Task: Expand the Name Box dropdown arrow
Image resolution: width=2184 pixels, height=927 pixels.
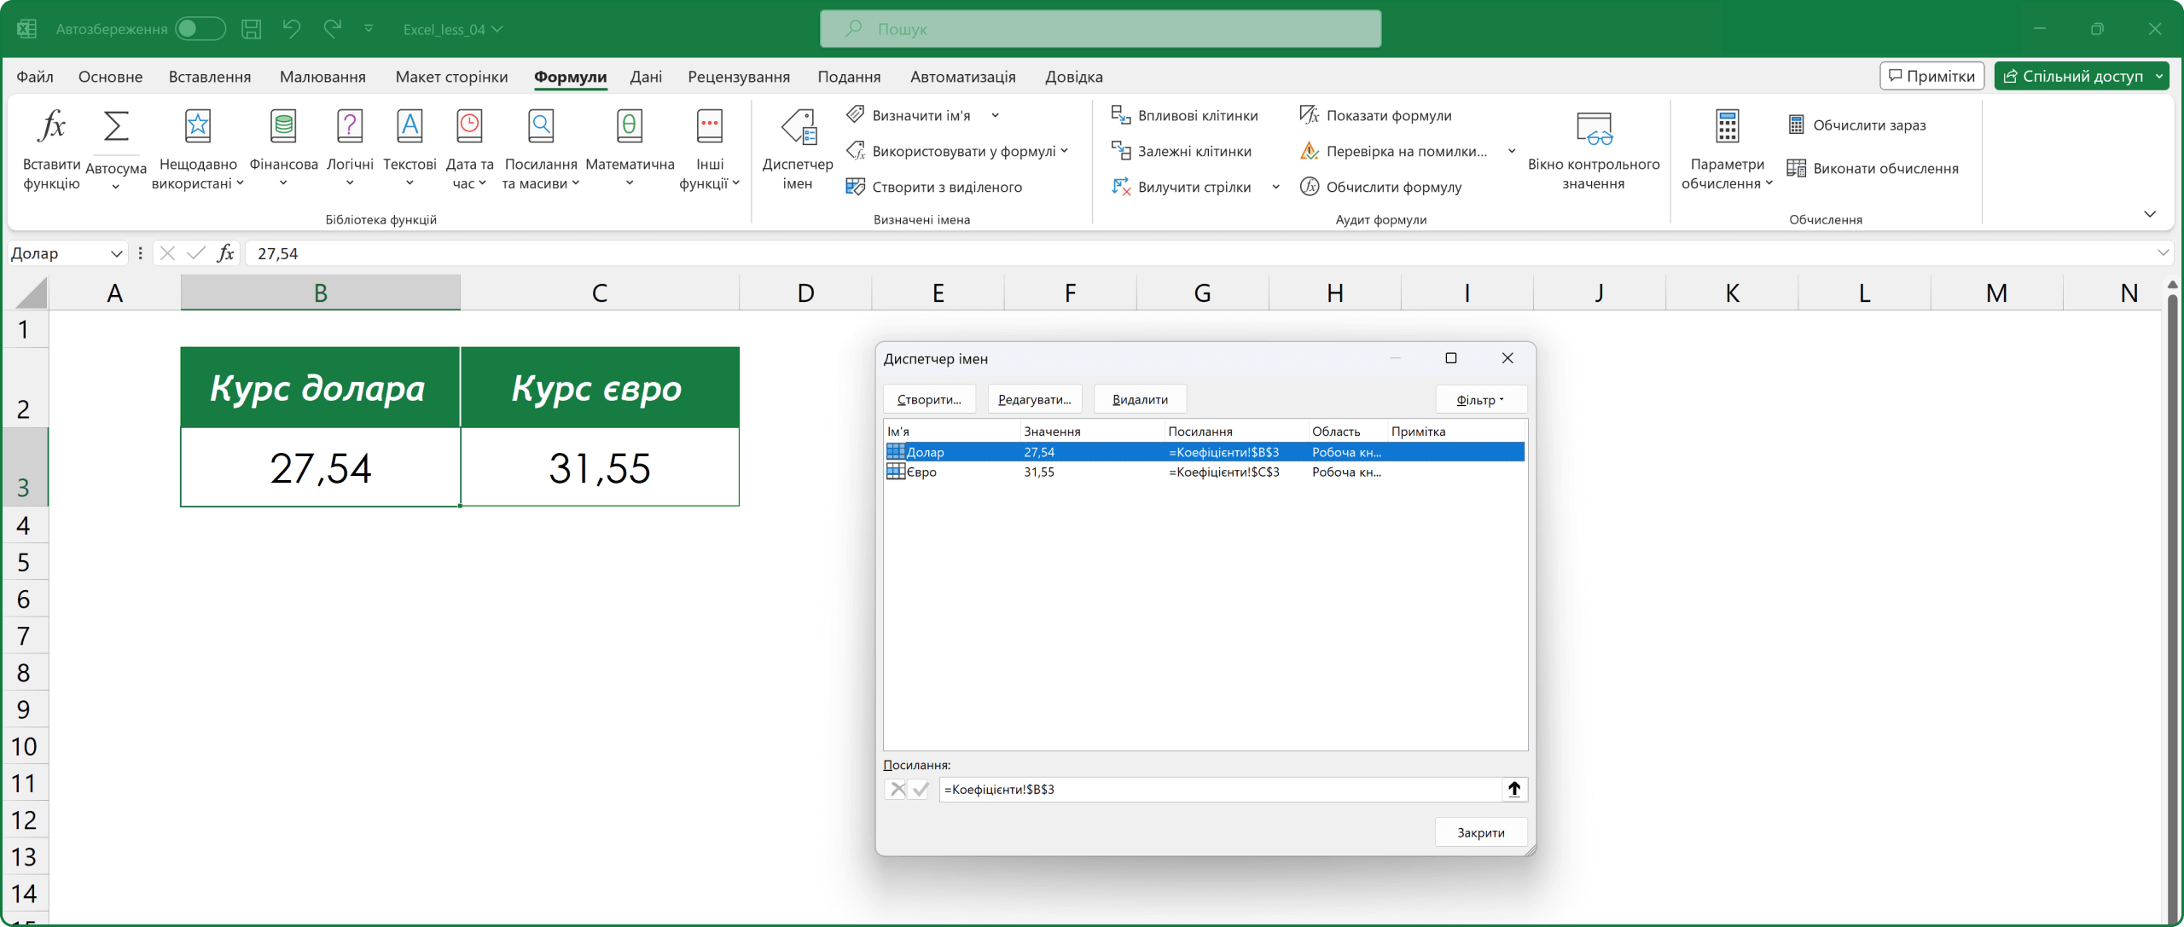Action: 117,253
